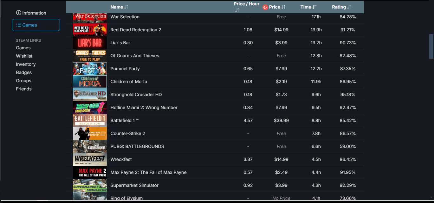The width and height of the screenshot is (434, 203).
Task: Click the War Selection game name
Action: coord(125,17)
